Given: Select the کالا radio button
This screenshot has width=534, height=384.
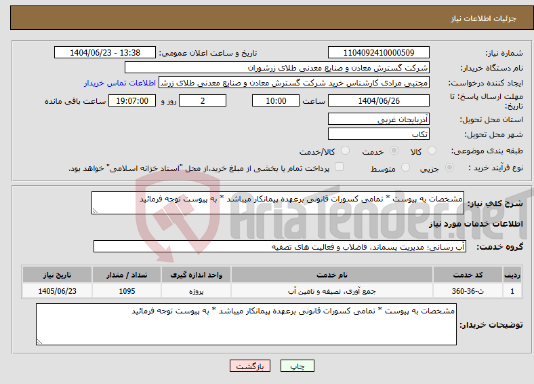Looking at the screenshot, I should (x=432, y=151).
